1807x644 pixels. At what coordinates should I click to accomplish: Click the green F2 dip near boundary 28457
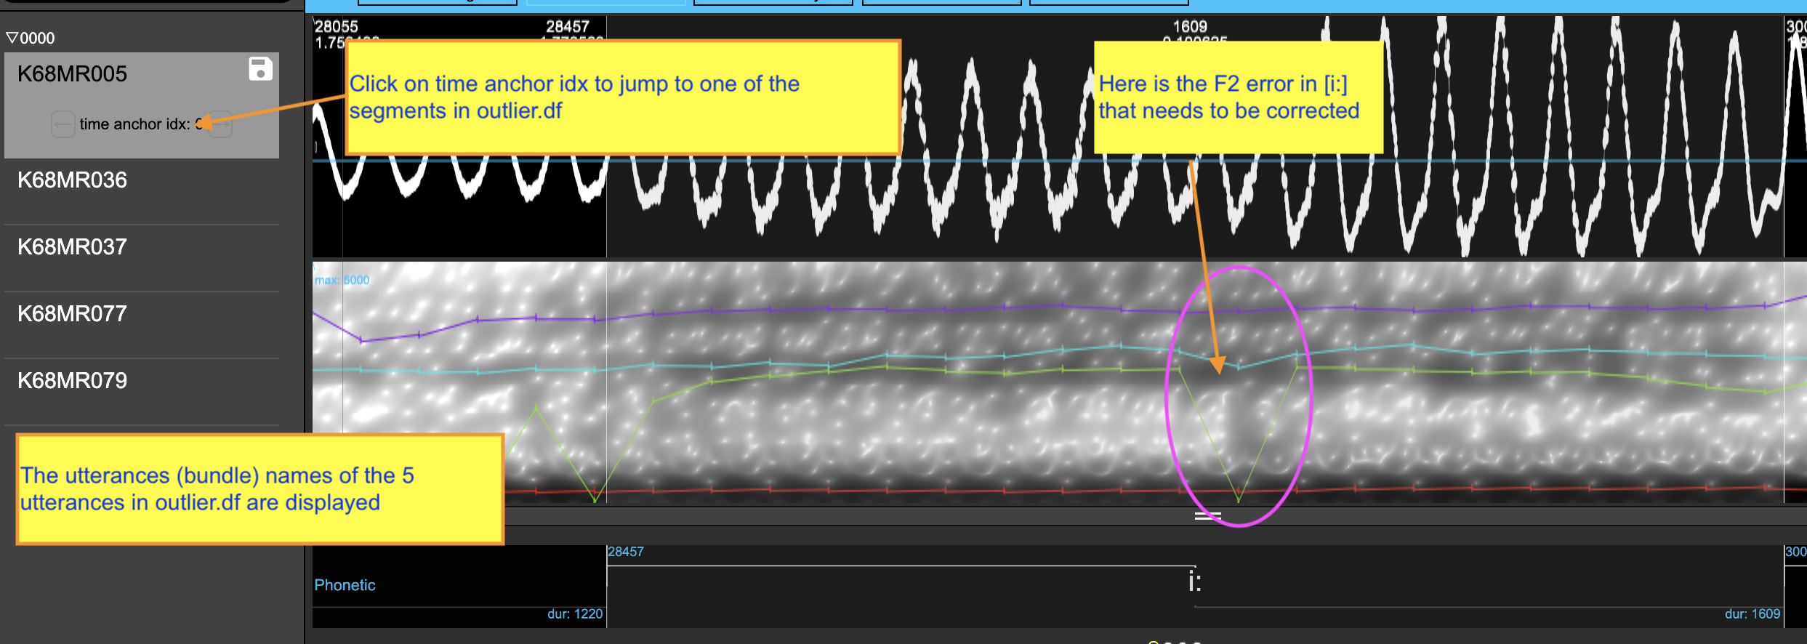[595, 499]
